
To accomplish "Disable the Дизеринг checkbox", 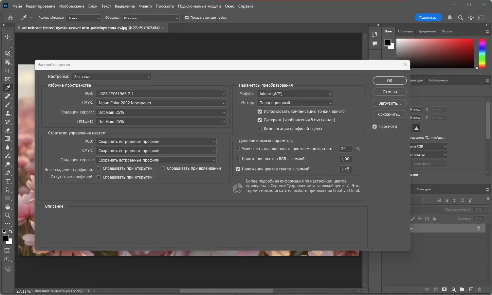I will (260, 120).
